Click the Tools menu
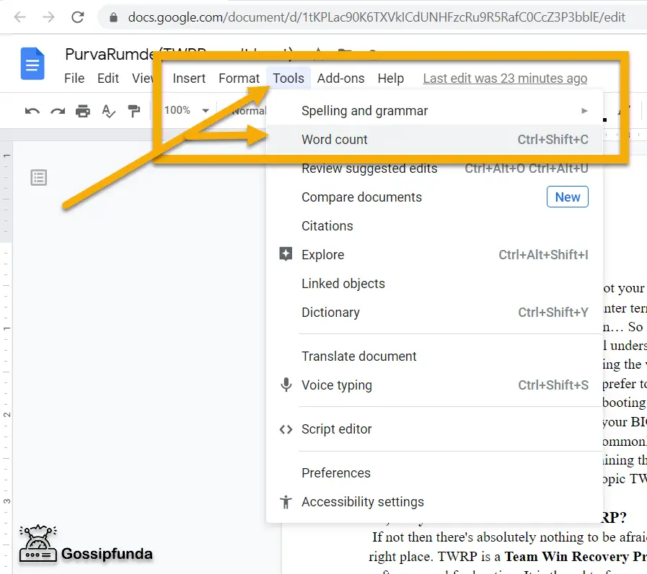 (x=289, y=79)
